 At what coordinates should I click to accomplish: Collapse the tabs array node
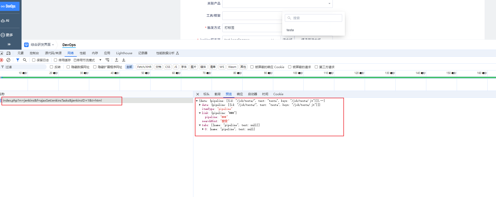[200, 125]
